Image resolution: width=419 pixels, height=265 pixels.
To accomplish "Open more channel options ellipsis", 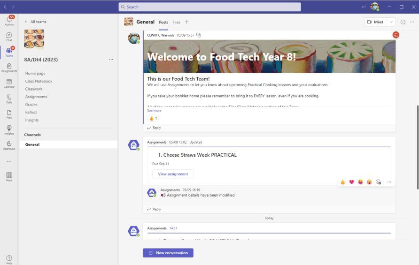I will [x=412, y=22].
